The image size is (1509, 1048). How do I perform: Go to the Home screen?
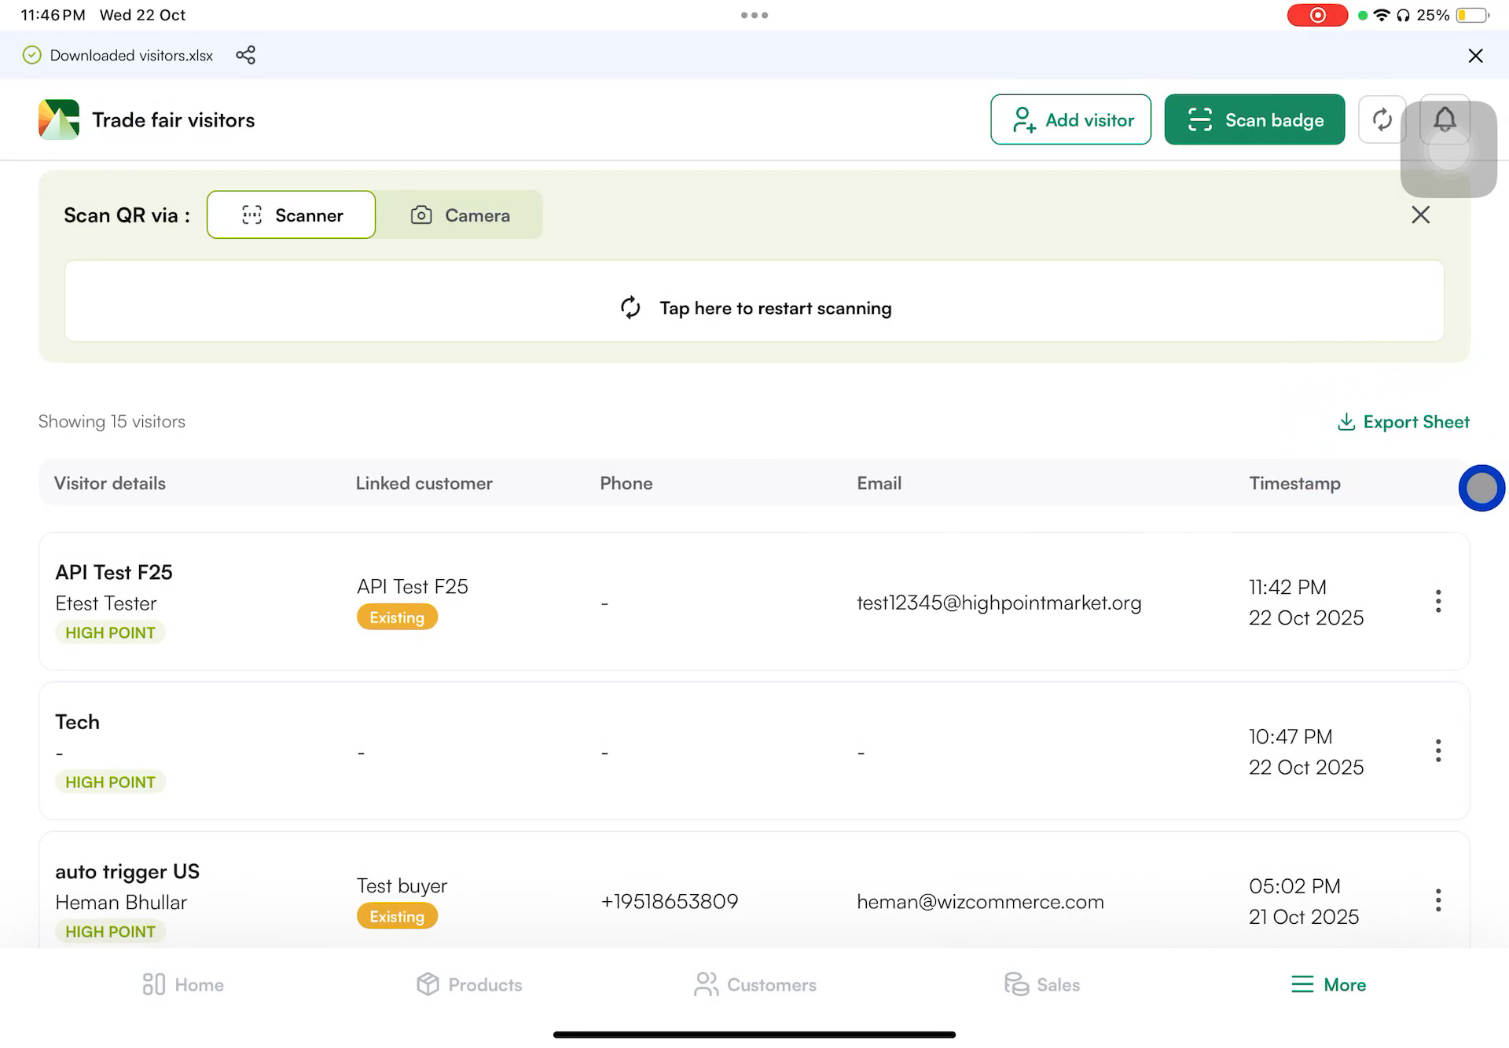(182, 984)
